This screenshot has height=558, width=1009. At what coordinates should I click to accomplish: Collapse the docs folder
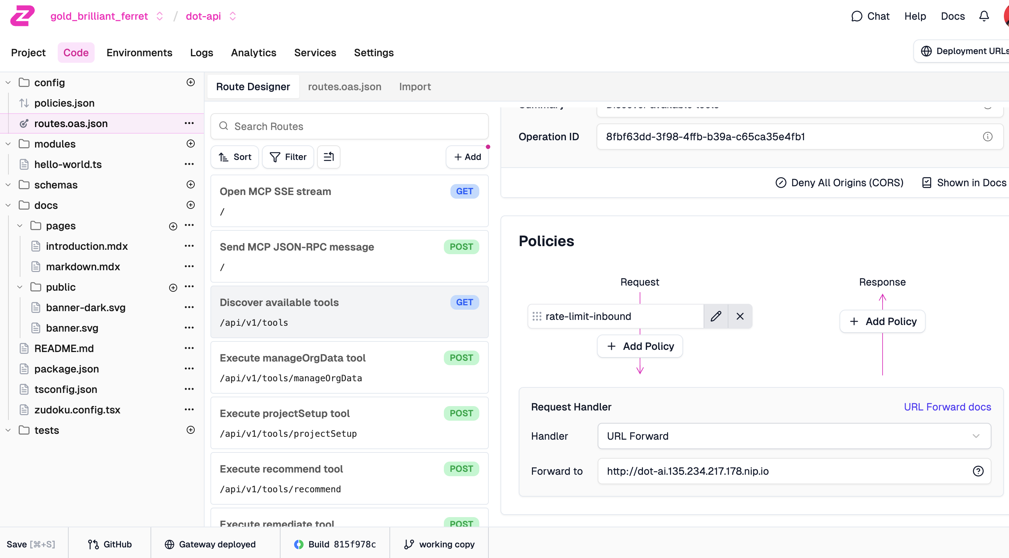point(8,205)
